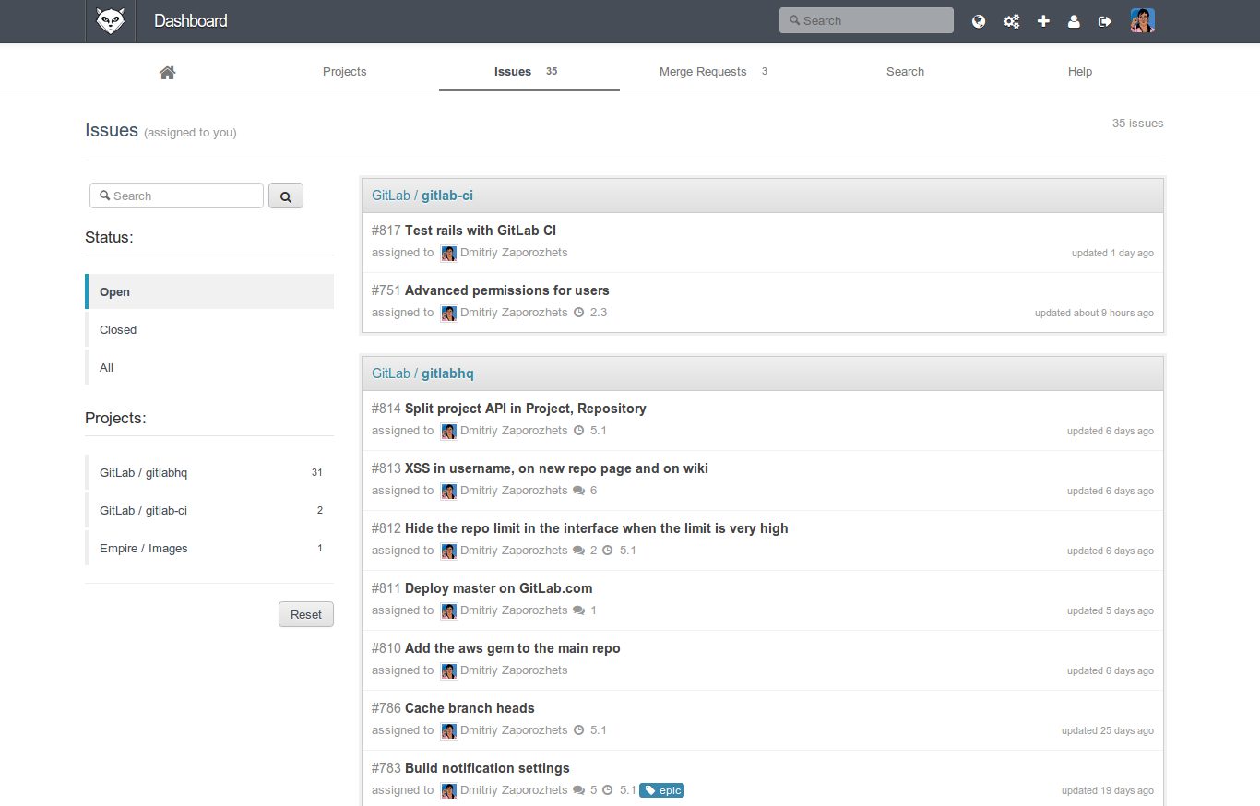
Task: Open issue Test rails with GitLab CI
Action: coord(481,231)
